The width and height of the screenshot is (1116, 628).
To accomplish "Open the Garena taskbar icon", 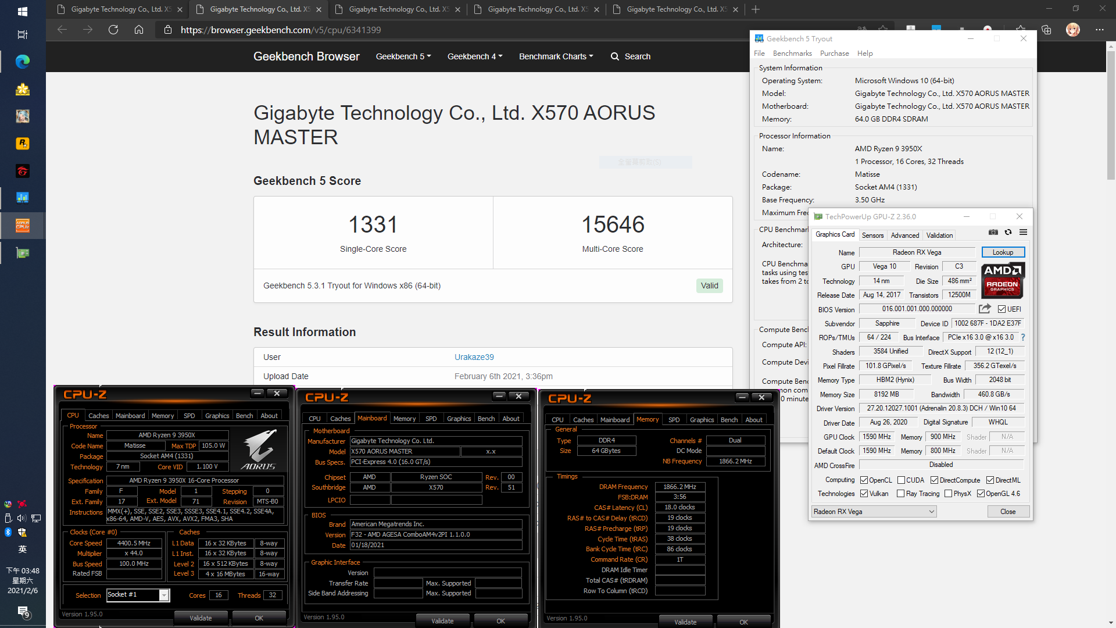I will pyautogui.click(x=23, y=171).
